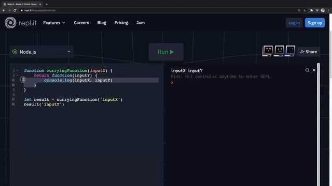Click the result('inputY') line of code
The width and height of the screenshot is (332, 186).
(44, 104)
